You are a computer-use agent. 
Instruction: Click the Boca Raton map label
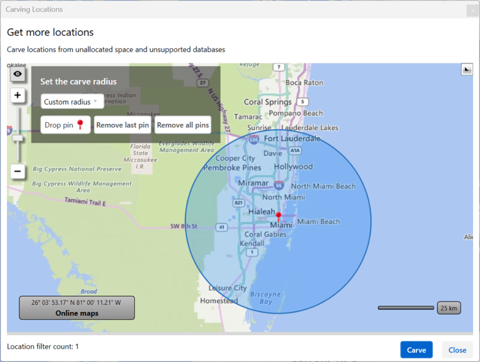coord(304,83)
